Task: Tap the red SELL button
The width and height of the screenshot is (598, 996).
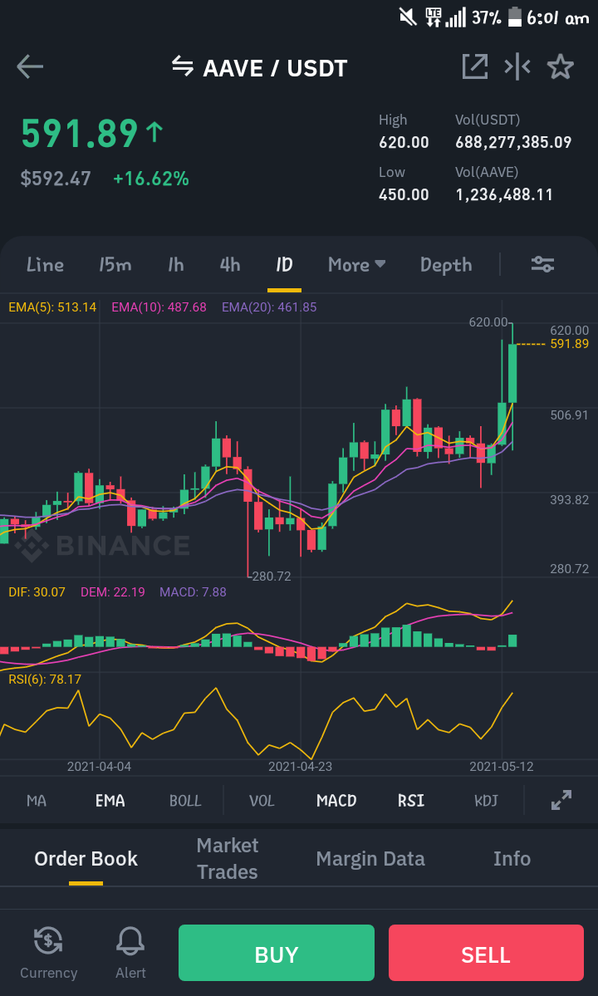Action: (486, 953)
